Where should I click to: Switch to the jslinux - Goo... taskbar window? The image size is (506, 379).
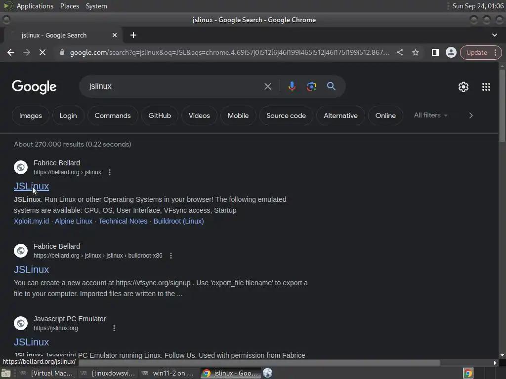coord(231,373)
